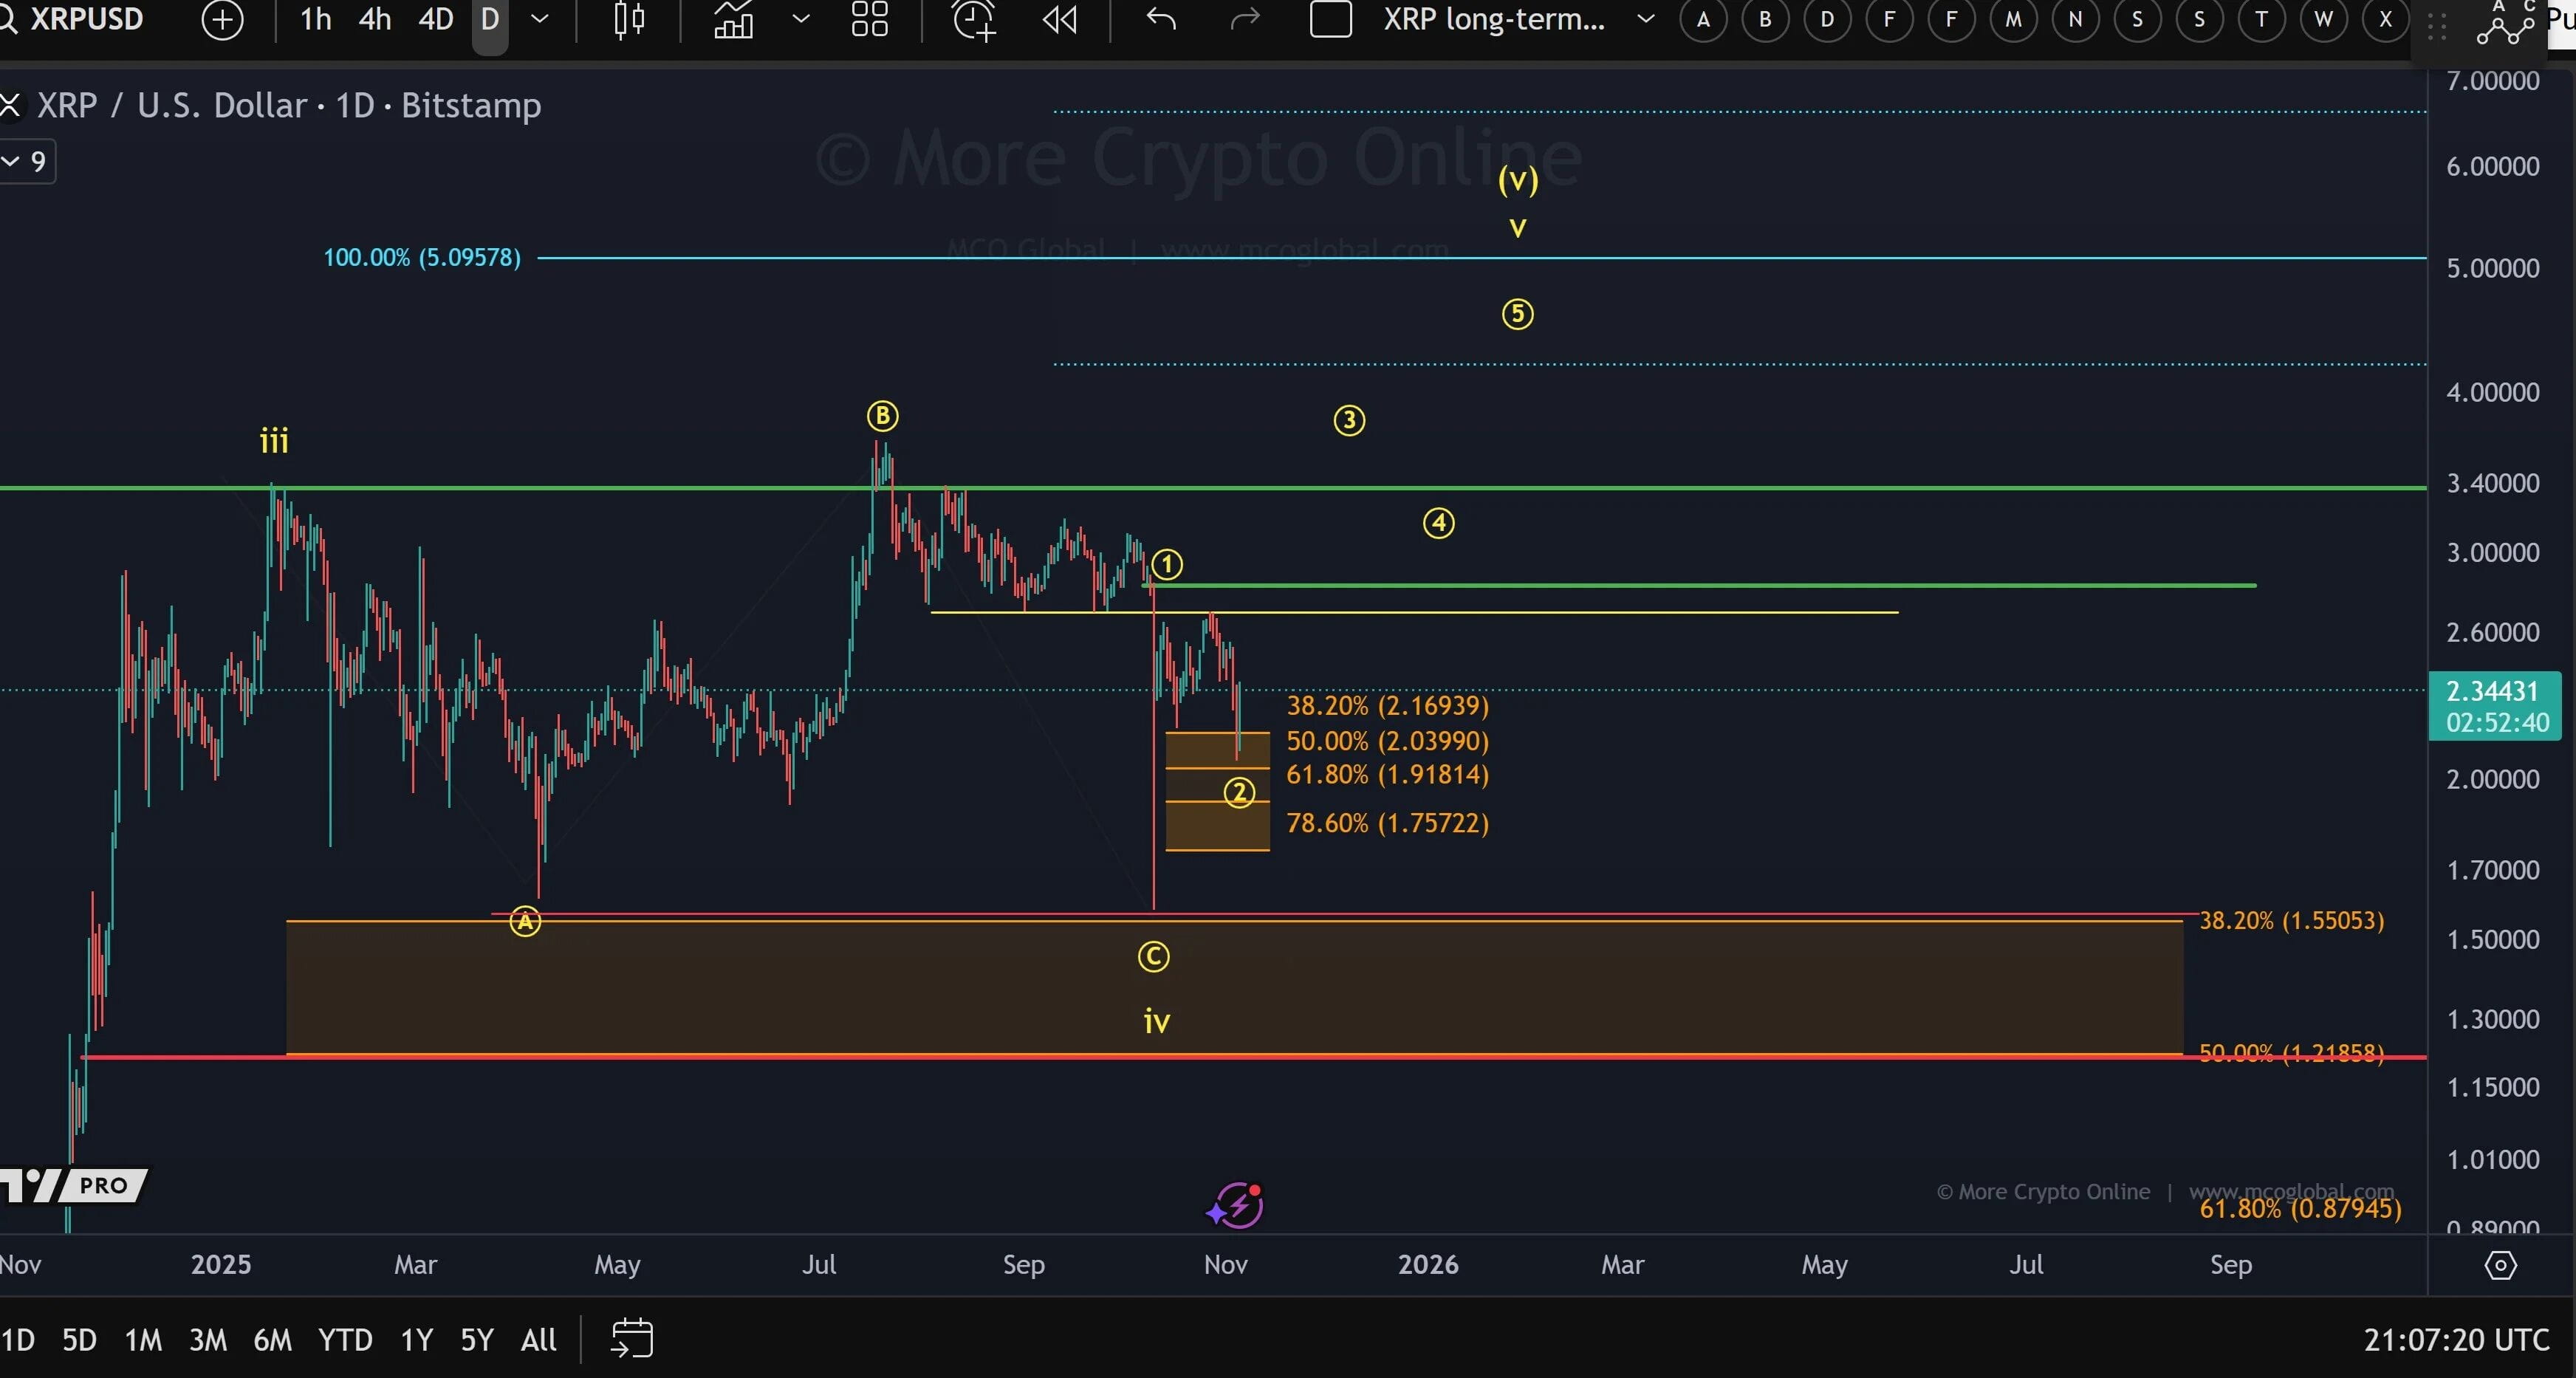Open chart settings gear icon
The image size is (2576, 1378).
point(2500,1265)
